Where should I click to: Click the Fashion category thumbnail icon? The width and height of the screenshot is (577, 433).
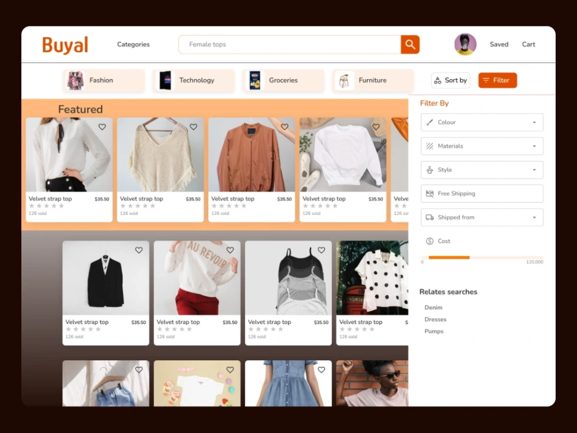76,80
